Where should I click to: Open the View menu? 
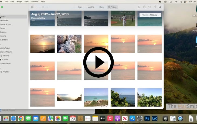[x=26, y=2]
